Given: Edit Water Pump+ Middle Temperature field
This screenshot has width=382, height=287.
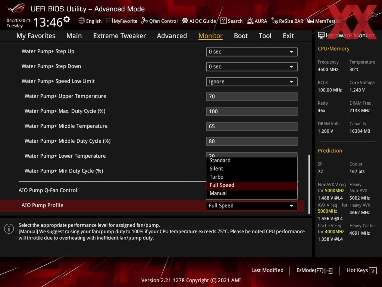Looking at the screenshot, I should pos(252,126).
